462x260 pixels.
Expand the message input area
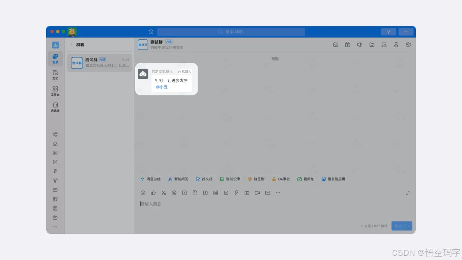[408, 193]
